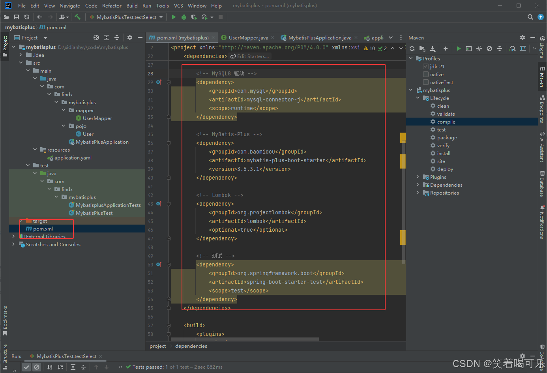The height and width of the screenshot is (373, 547).
Task: Click Expand All icon in Project panel
Action: tap(107, 37)
